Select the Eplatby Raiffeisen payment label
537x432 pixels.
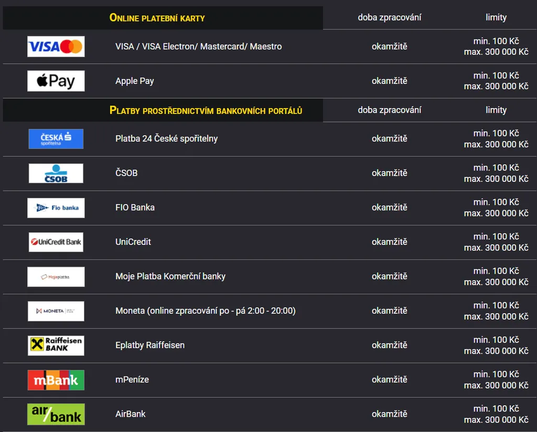point(150,345)
